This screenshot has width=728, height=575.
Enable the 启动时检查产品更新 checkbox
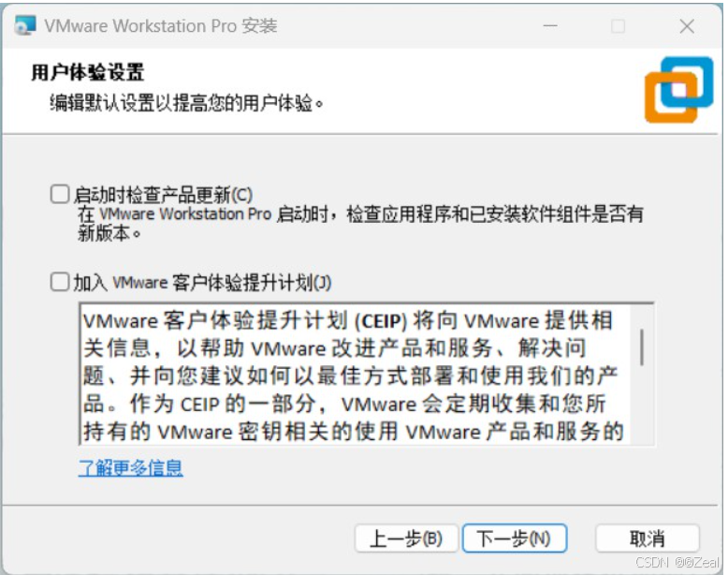[x=60, y=194]
